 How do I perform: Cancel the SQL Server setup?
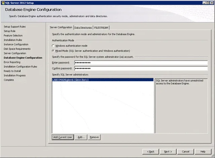185,152
